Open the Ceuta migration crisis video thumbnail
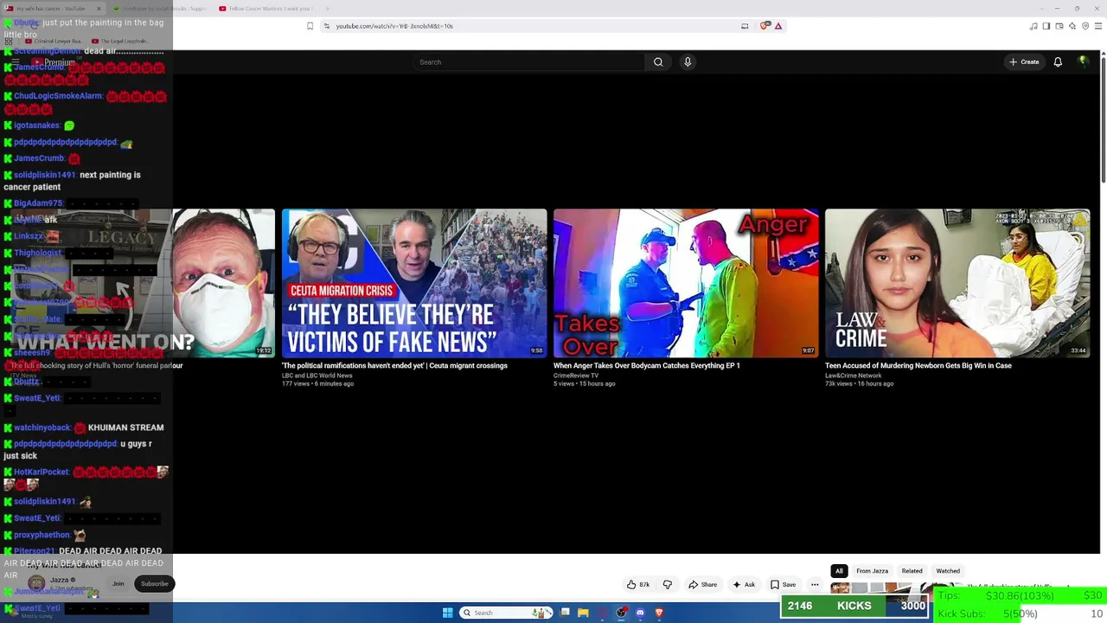Image resolution: width=1107 pixels, height=623 pixels. [x=414, y=283]
